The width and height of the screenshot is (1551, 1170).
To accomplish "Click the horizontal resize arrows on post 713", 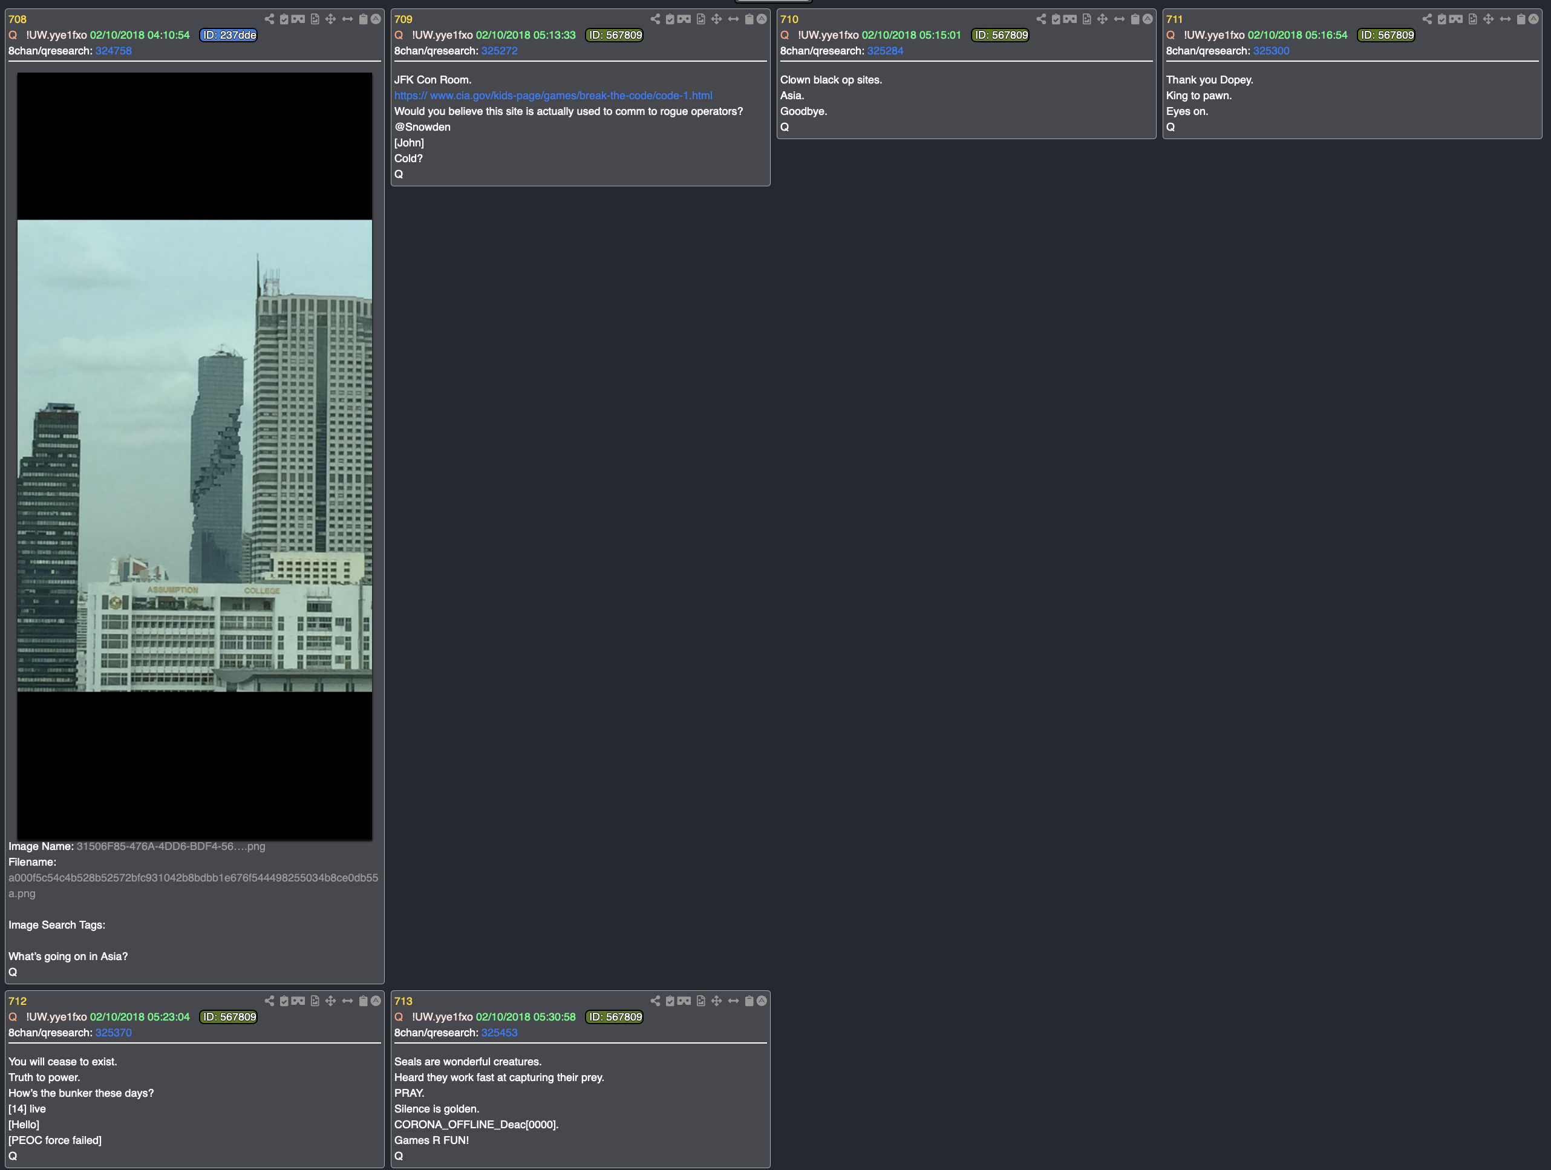I will click(x=733, y=1001).
